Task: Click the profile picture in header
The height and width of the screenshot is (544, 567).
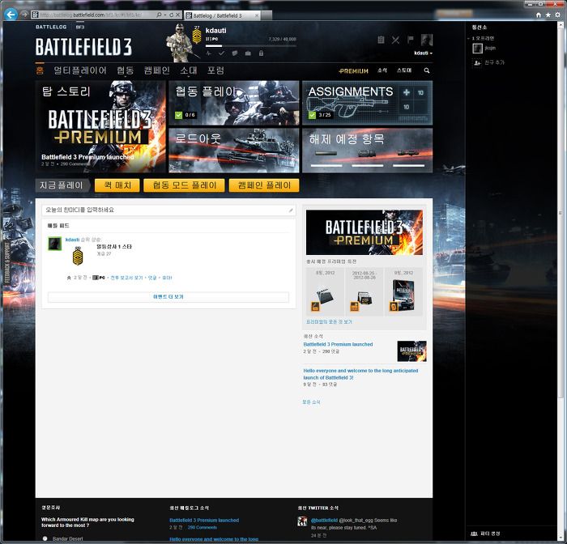Action: click(x=427, y=40)
